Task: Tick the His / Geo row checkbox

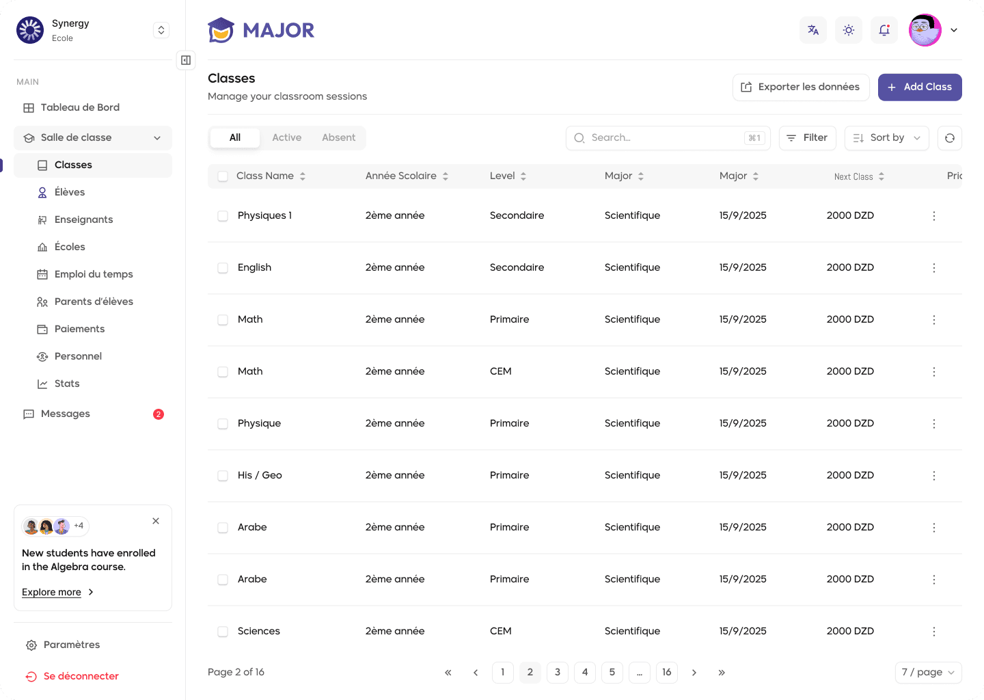Action: click(223, 476)
